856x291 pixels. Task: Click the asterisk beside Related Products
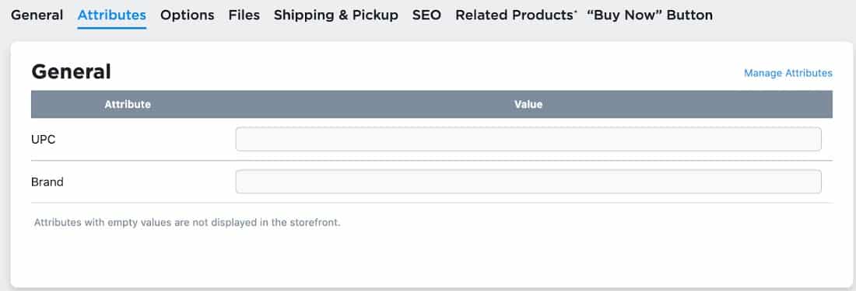575,12
